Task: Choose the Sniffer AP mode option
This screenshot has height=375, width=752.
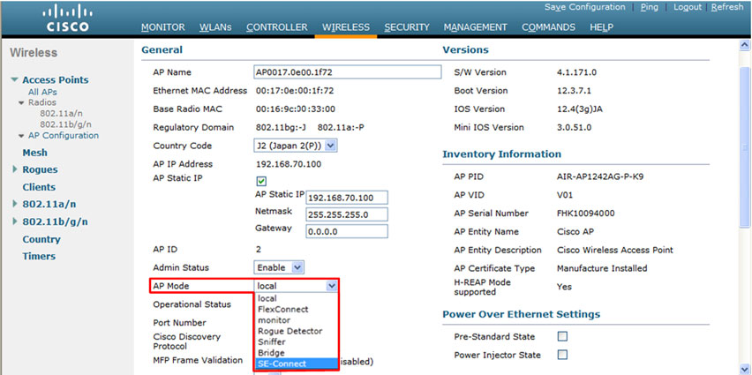Action: (x=273, y=341)
